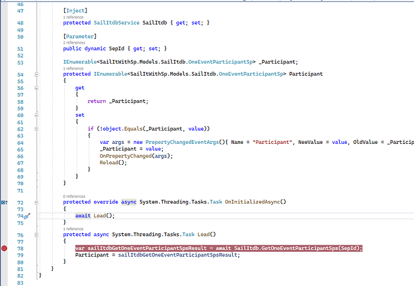Click the [Inject] attribute on line 47
The image size is (414, 286).
(x=75, y=11)
